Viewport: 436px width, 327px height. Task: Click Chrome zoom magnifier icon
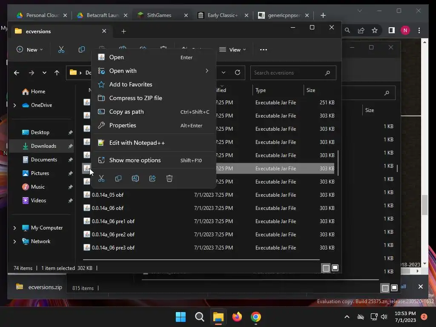click(347, 30)
